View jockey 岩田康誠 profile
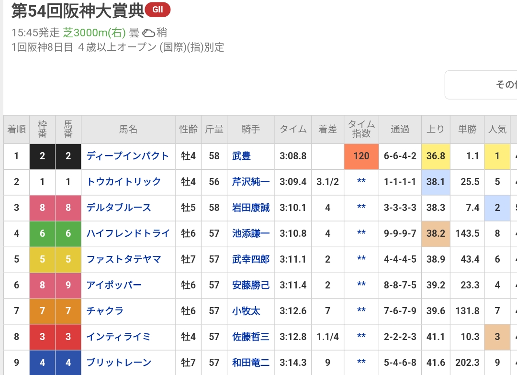 point(250,208)
